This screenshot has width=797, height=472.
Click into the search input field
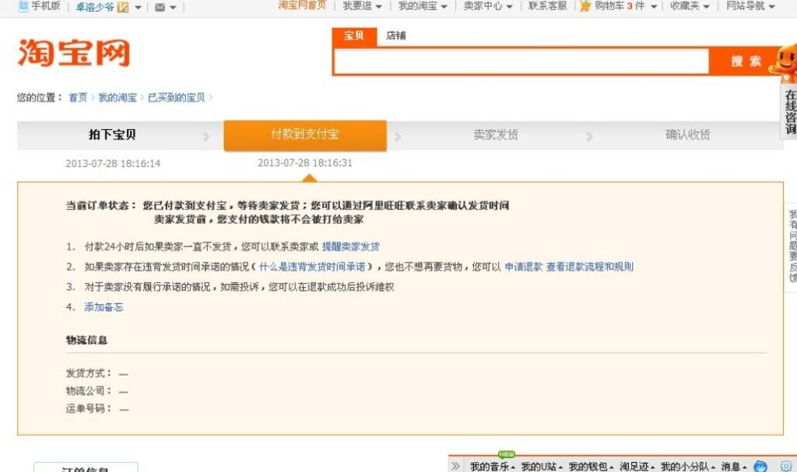(x=521, y=61)
